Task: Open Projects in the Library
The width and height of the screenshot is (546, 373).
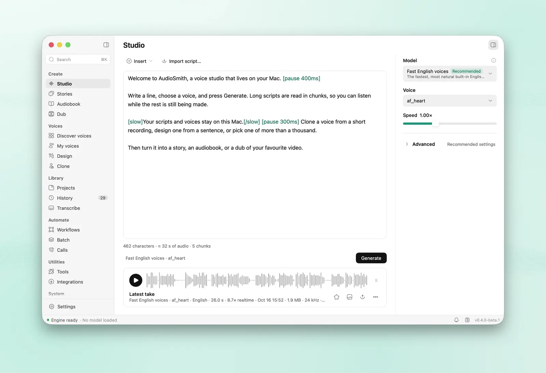Action: pos(78,188)
